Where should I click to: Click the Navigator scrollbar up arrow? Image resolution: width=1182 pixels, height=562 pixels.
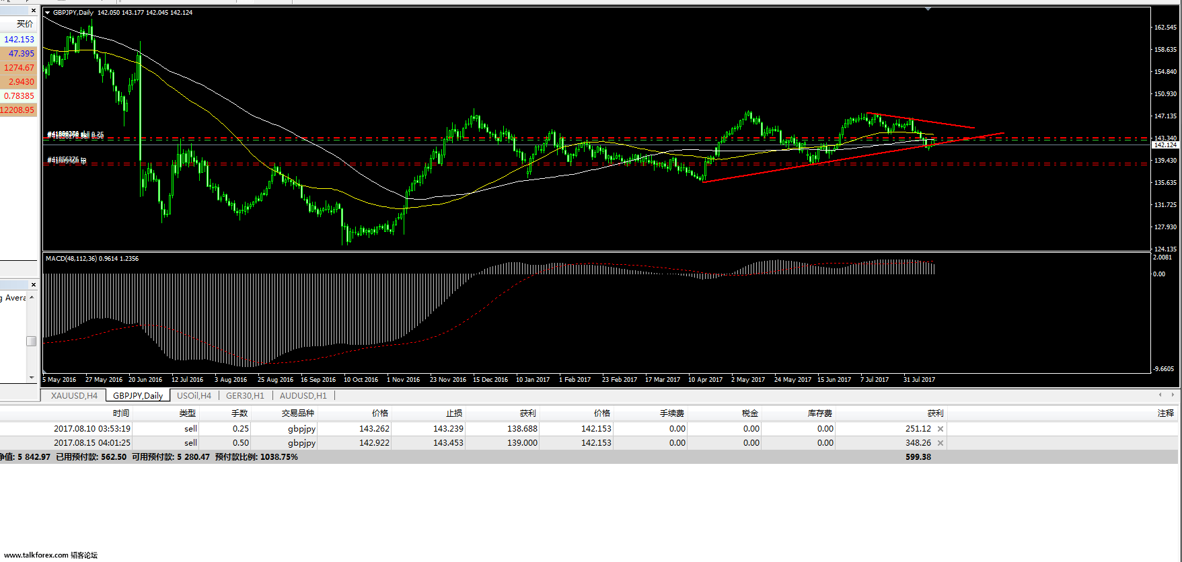click(x=32, y=297)
